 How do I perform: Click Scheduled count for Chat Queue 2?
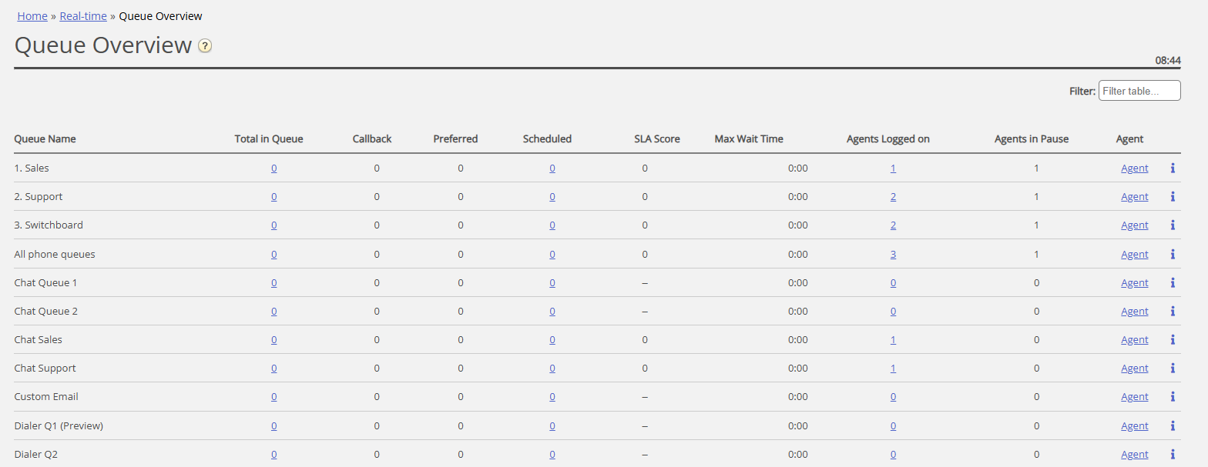[x=552, y=312]
